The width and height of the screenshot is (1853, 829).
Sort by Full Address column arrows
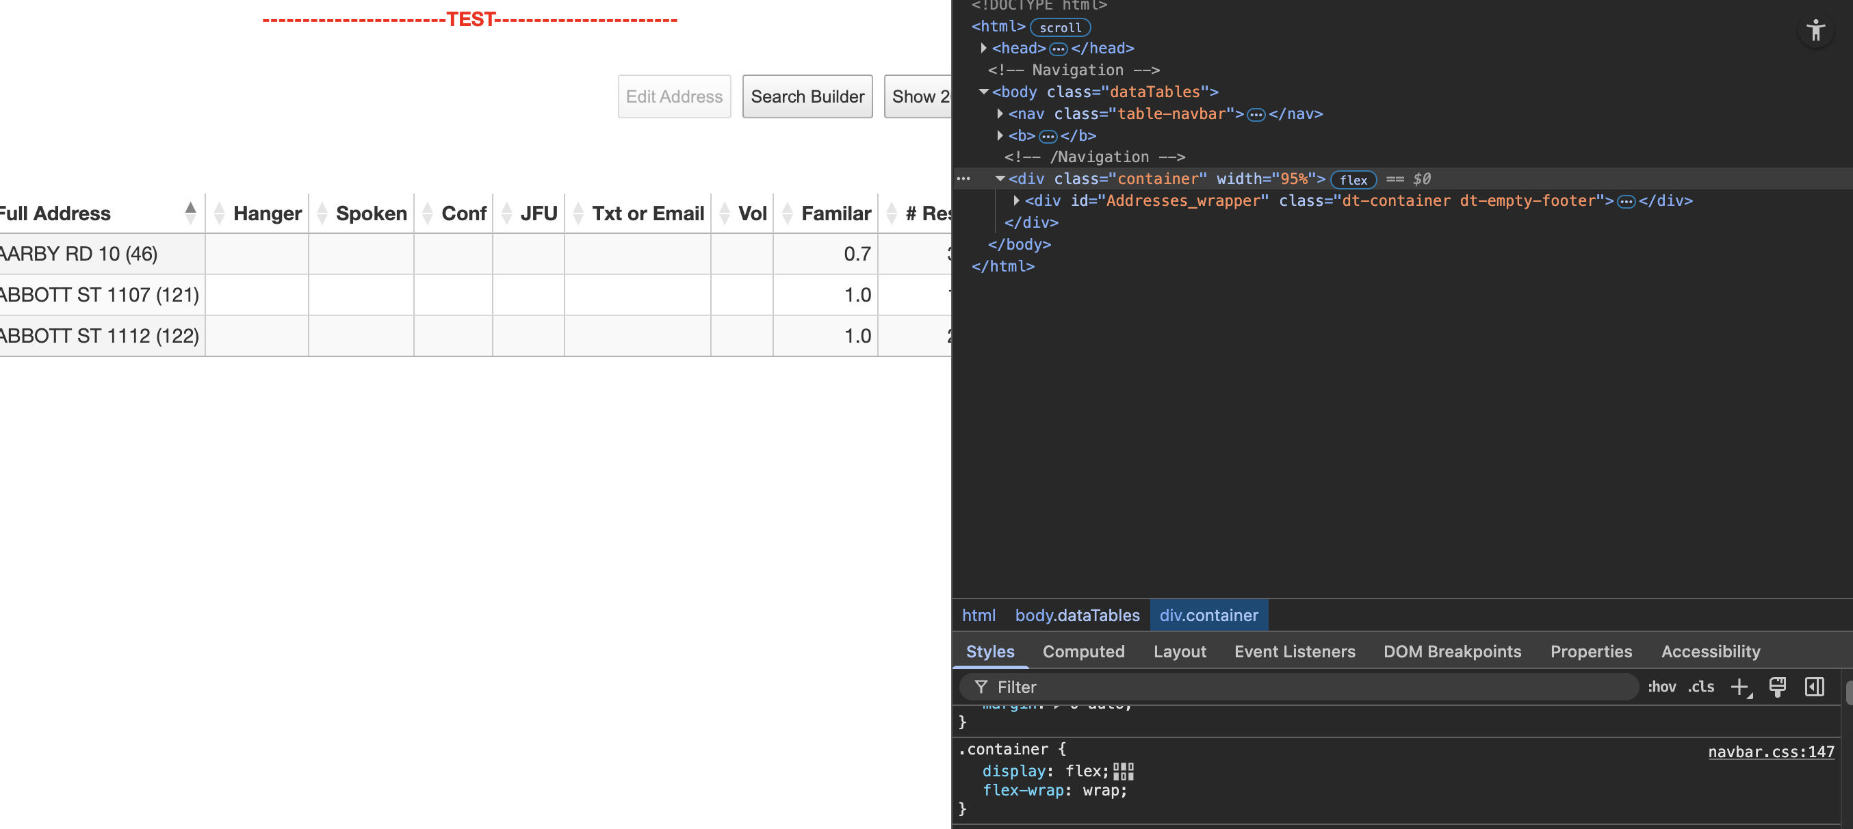(190, 213)
